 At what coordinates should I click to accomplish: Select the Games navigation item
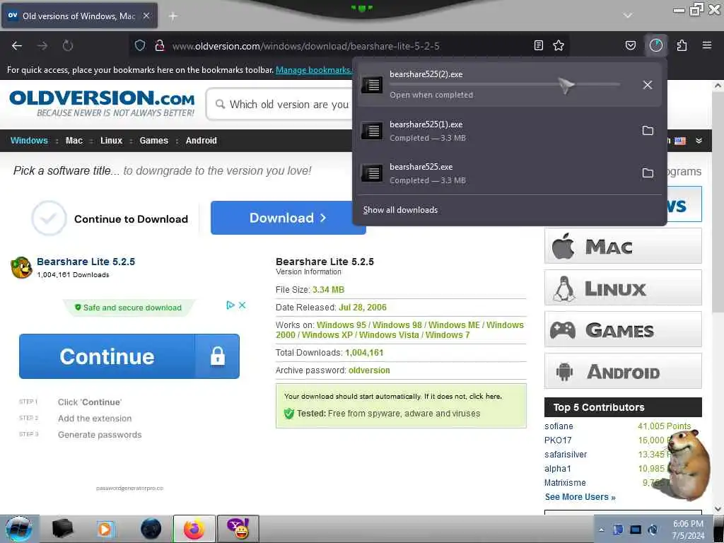point(153,141)
